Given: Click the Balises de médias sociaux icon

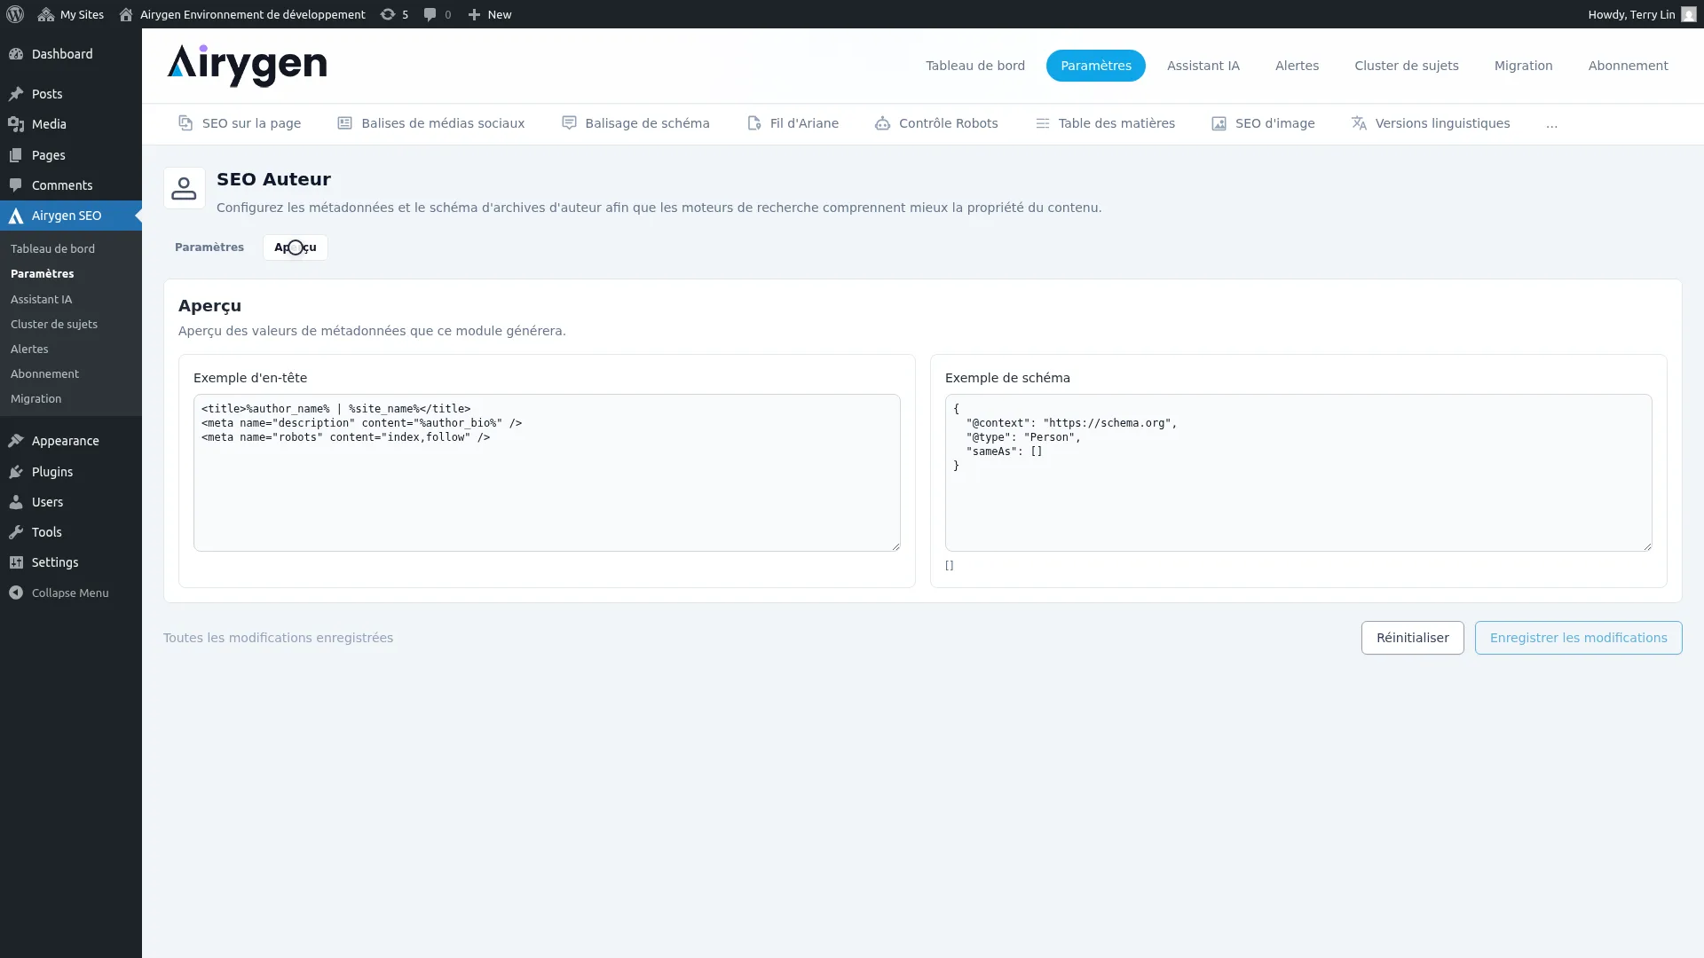Looking at the screenshot, I should click(345, 123).
